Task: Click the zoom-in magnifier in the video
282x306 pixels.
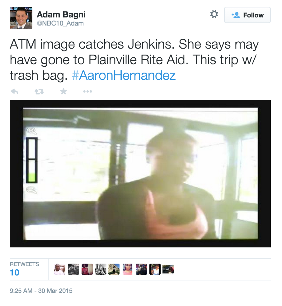Action: [x=31, y=131]
